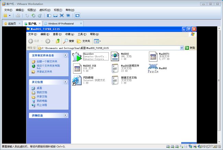This screenshot has width=223, height=150.
Task: Click the 搜索 search button
Action: tap(69, 41)
